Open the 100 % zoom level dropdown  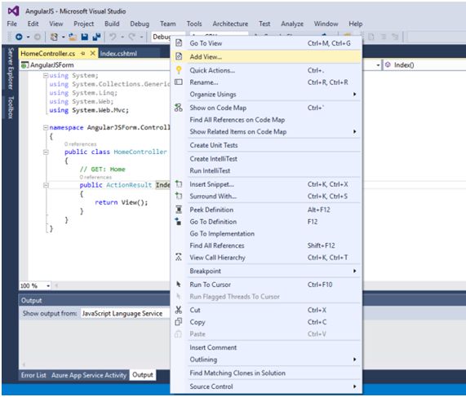pyautogui.click(x=48, y=285)
